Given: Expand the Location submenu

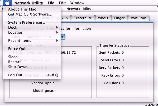Looking at the screenshot, I should click(32, 32).
